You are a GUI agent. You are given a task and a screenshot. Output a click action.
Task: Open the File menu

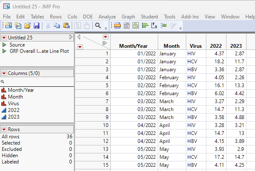(x=7, y=17)
